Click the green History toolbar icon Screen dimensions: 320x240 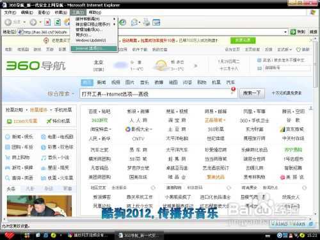click(x=123, y=22)
